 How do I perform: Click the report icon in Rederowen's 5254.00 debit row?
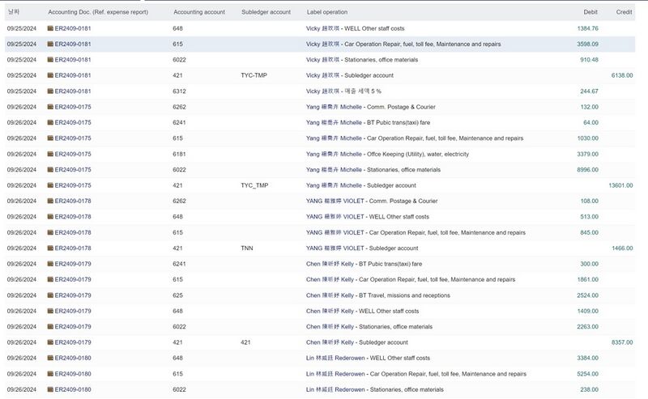pos(50,374)
